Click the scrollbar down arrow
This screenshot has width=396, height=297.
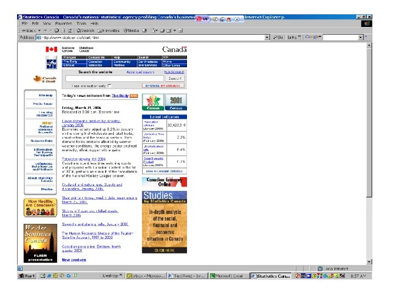pos(369,262)
